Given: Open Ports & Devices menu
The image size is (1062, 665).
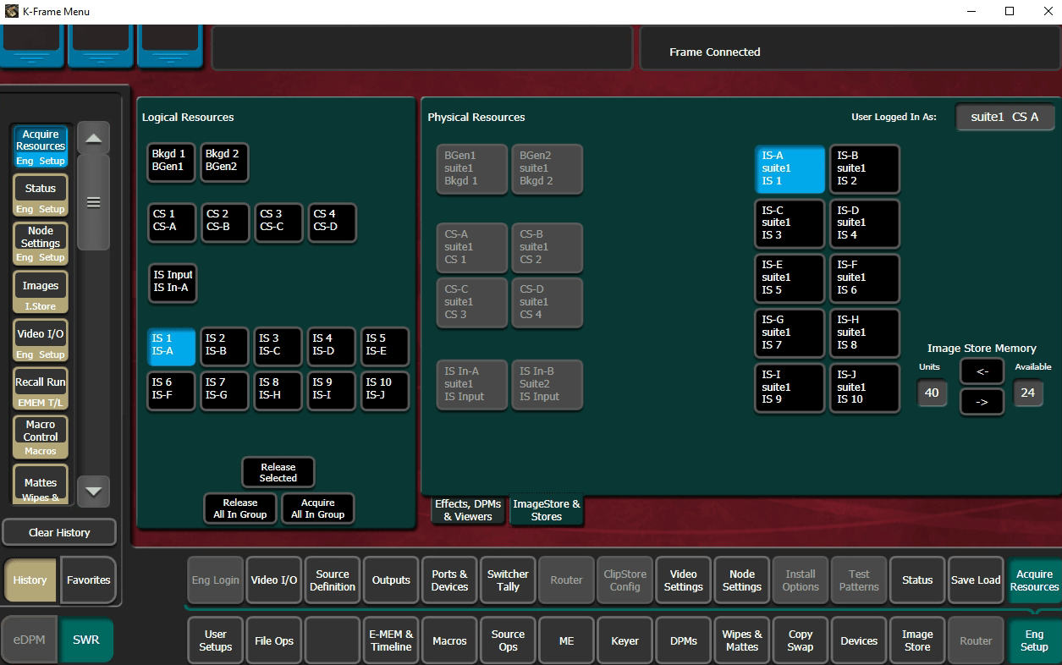Looking at the screenshot, I should (449, 580).
